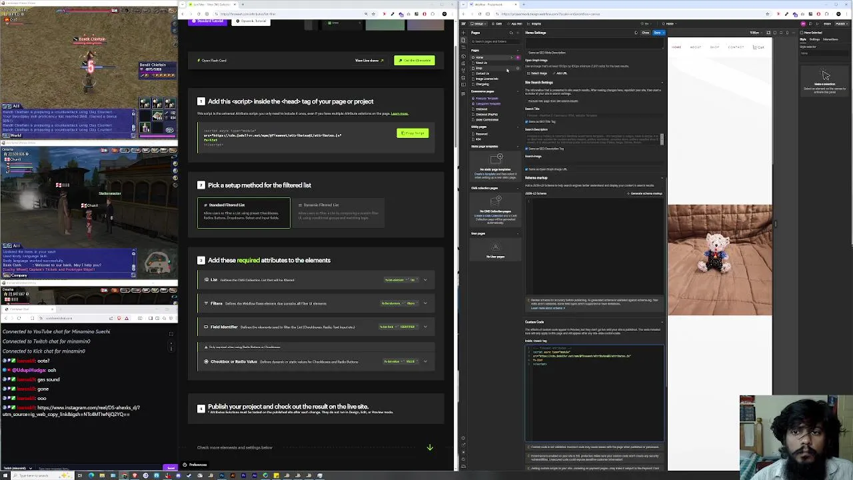Open File Explorer from the taskbar
This screenshot has height=480, width=853.
pyautogui.click(x=102, y=475)
